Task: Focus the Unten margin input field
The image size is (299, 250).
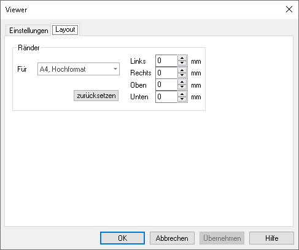Action: [166, 97]
